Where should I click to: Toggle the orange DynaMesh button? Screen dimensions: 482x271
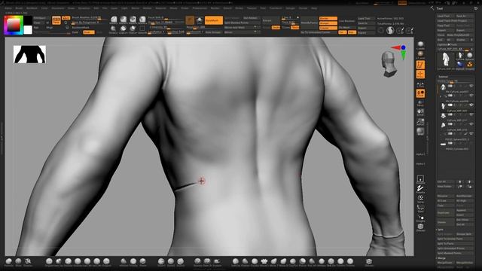[x=214, y=20]
